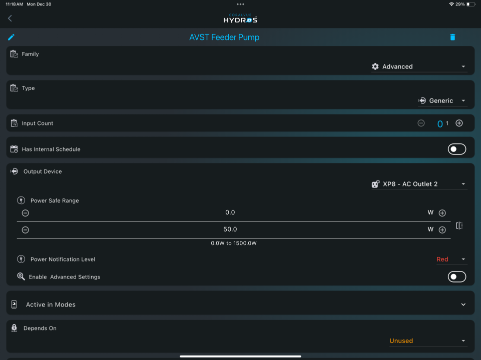Toggle Has Internal Schedule switch
Viewport: 481px width, 360px height.
pyautogui.click(x=456, y=149)
